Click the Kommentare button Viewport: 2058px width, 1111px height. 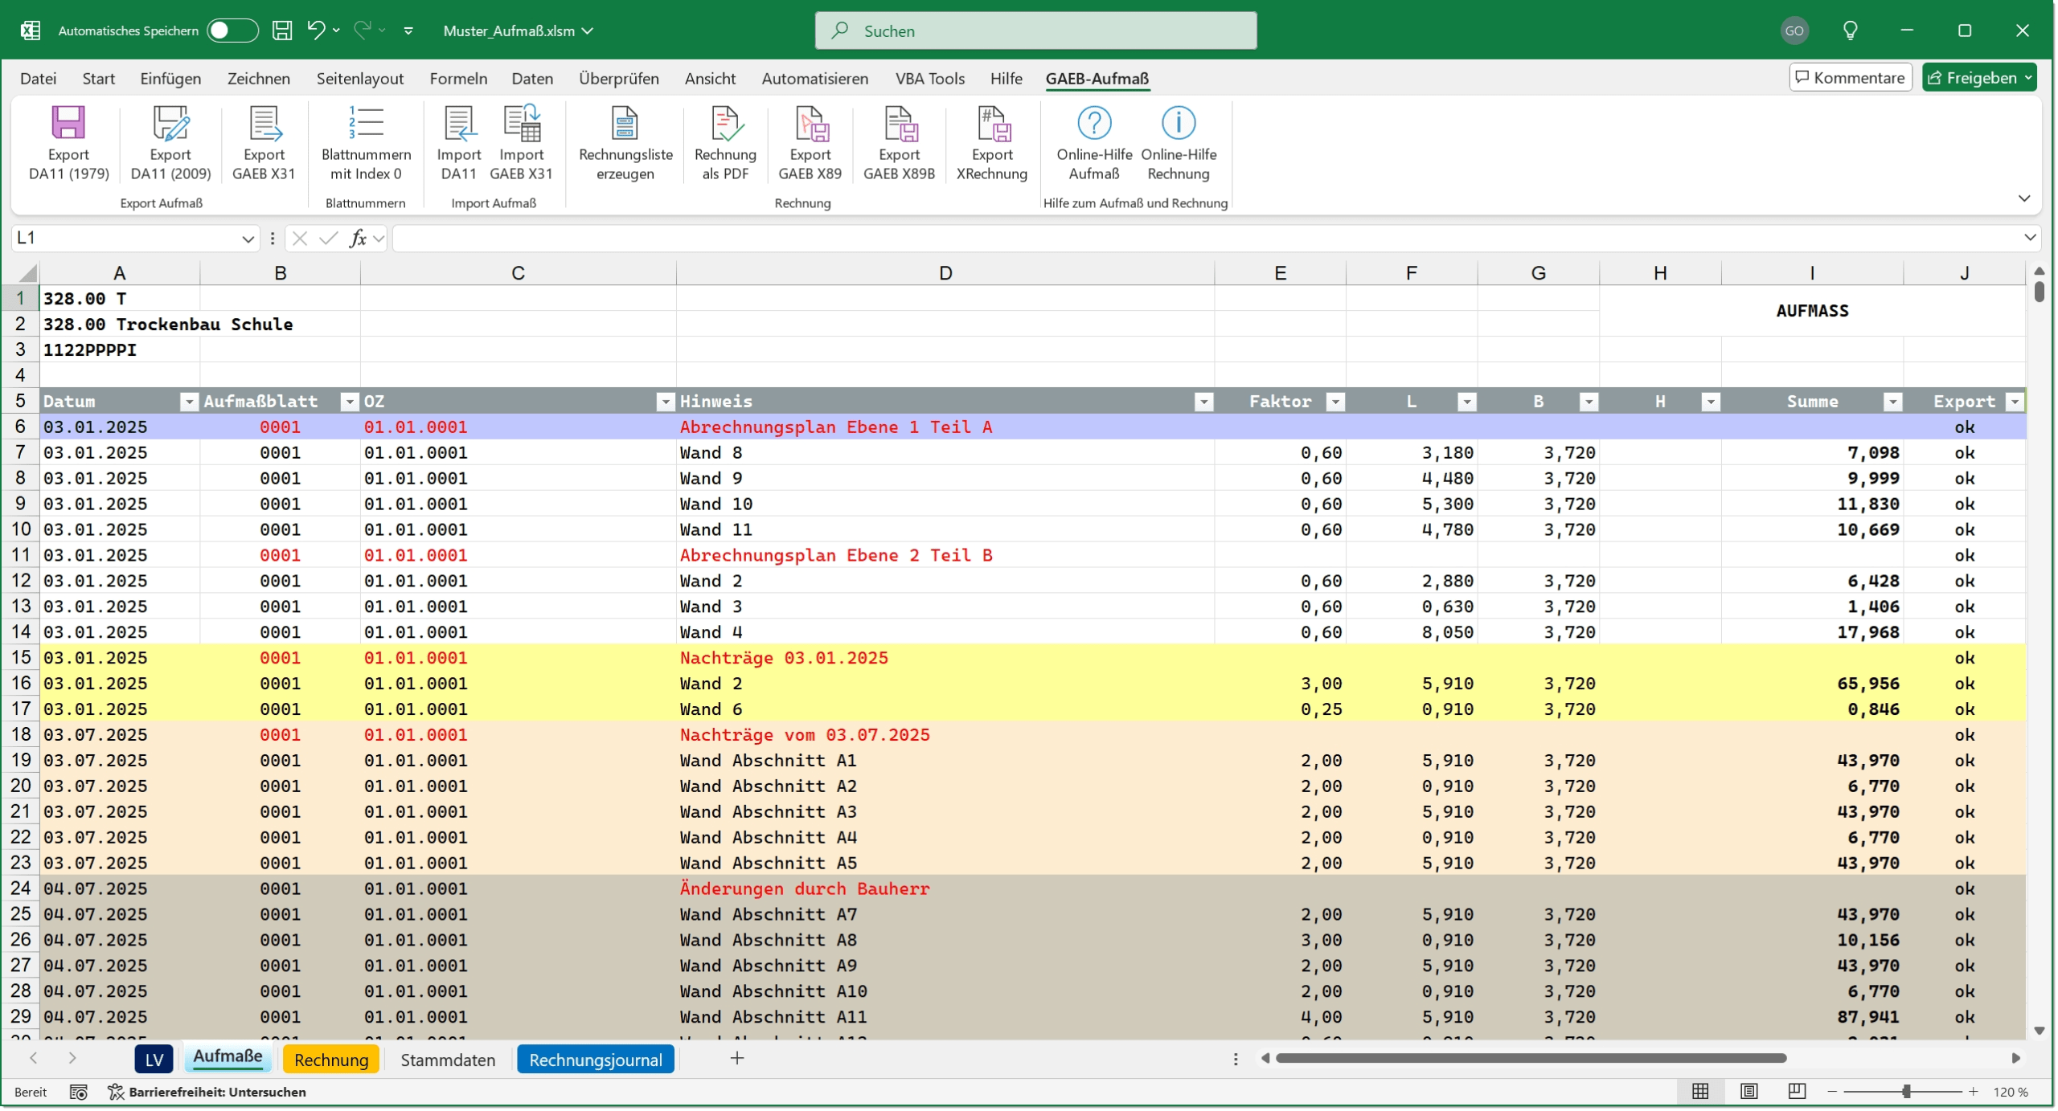1850,78
